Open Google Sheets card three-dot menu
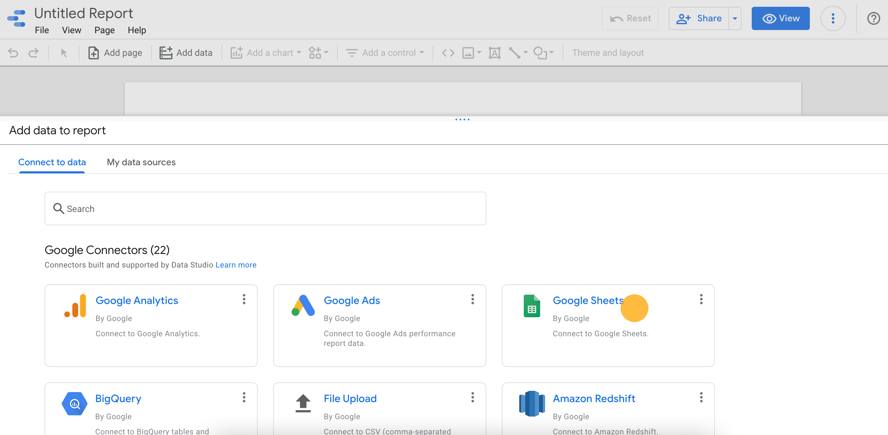The width and height of the screenshot is (888, 435). tap(701, 299)
